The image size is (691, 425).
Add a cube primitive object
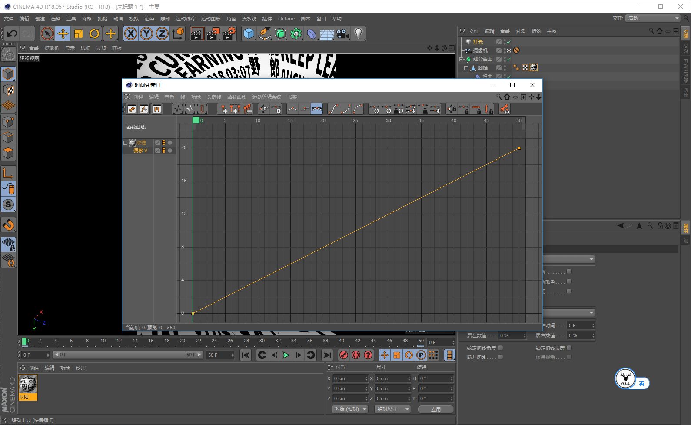(x=249, y=33)
